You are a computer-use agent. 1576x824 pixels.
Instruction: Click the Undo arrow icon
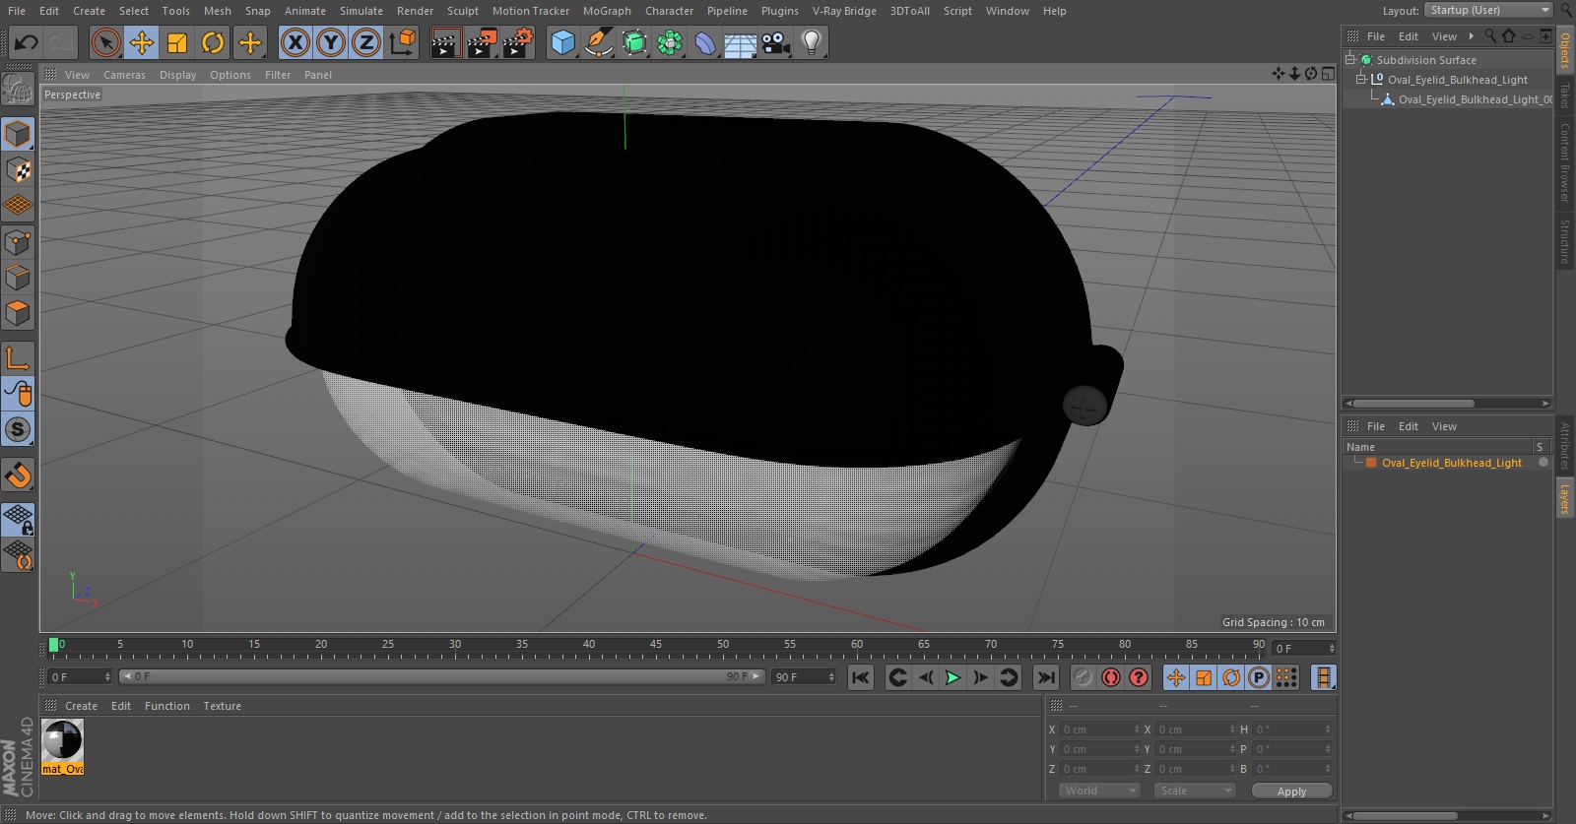coord(26,42)
